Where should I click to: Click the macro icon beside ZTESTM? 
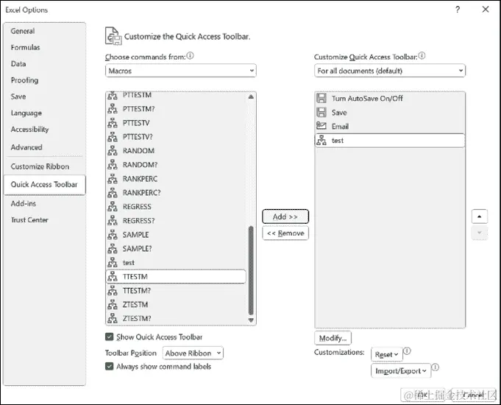pos(112,305)
